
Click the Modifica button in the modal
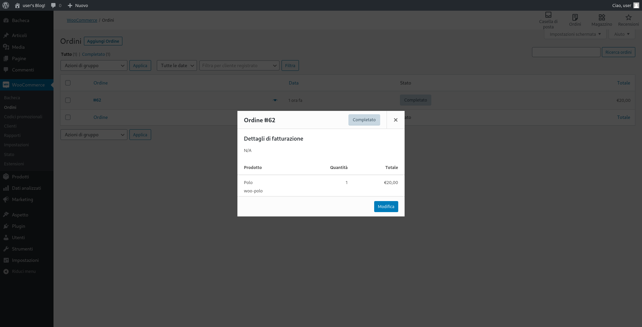tap(386, 206)
